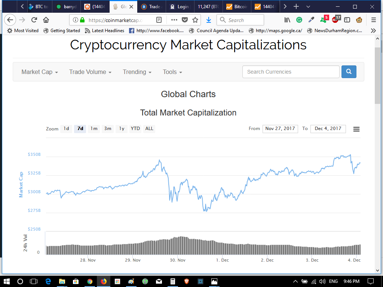The image size is (383, 287).
Task: Set chart zoom to 1d
Action: (x=66, y=129)
